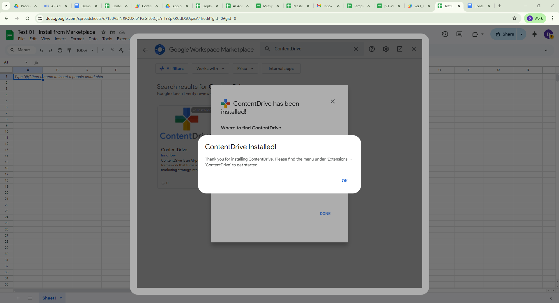Click DONE in the installation dialog
The height and width of the screenshot is (303, 559).
pyautogui.click(x=325, y=214)
